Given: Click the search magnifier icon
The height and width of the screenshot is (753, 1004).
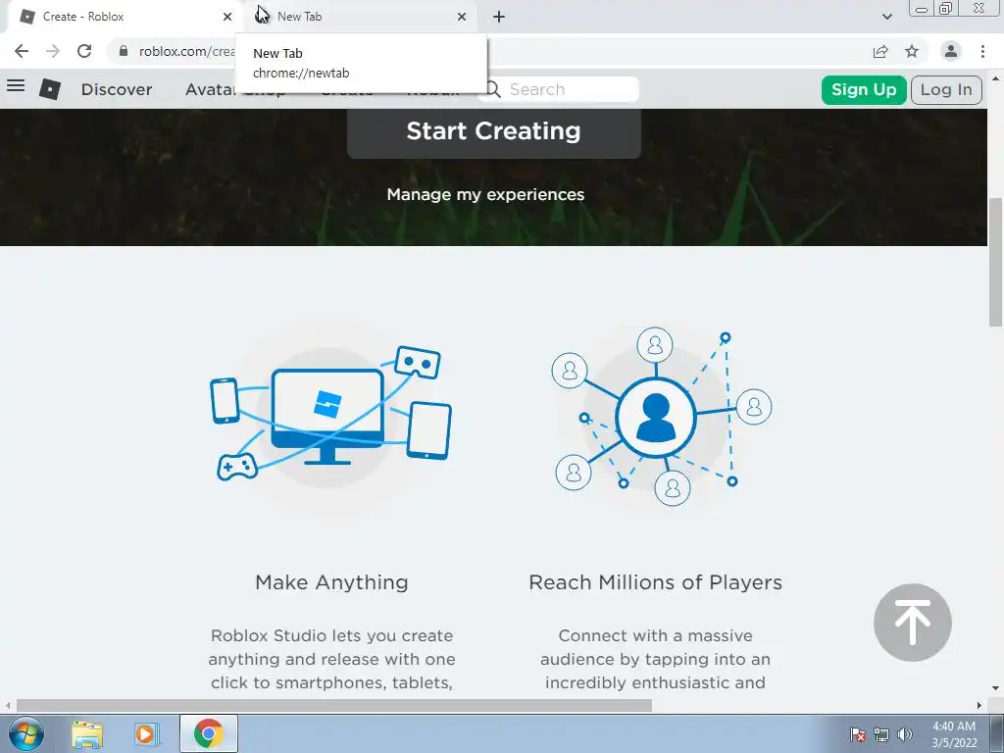Looking at the screenshot, I should pyautogui.click(x=492, y=89).
